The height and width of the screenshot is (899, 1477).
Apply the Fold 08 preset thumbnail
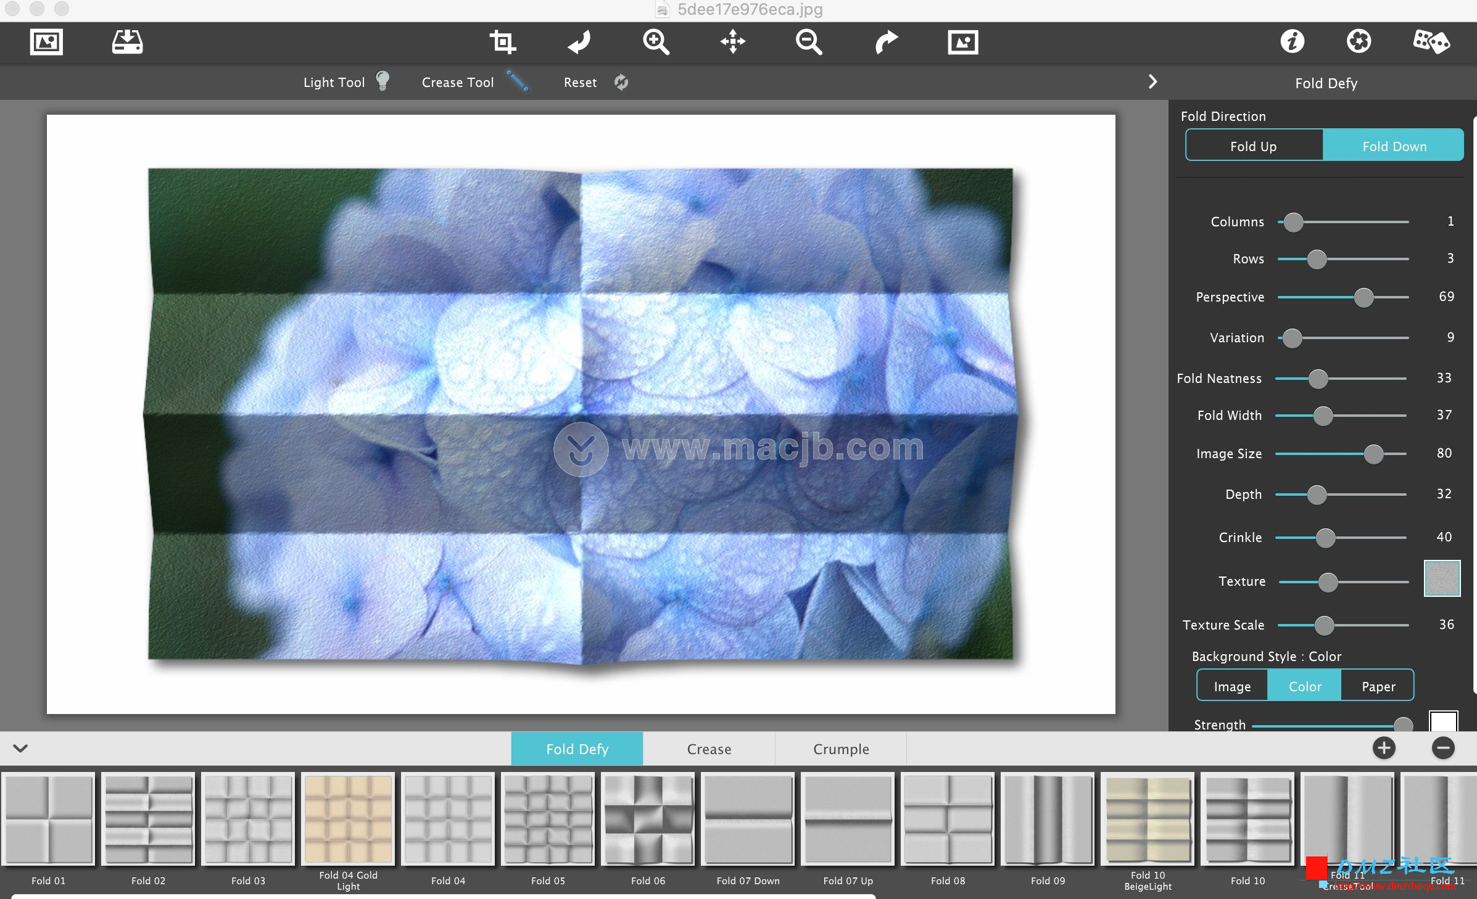coord(948,819)
